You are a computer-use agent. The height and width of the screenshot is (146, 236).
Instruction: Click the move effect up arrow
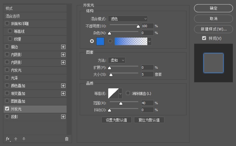pos(16,139)
